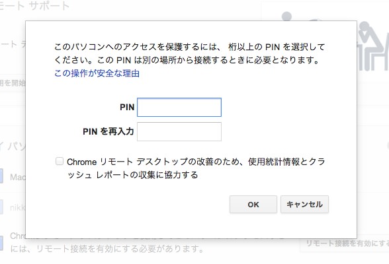Select the dimmed Mac entry name
The height and width of the screenshot is (264, 389).
coord(18,177)
